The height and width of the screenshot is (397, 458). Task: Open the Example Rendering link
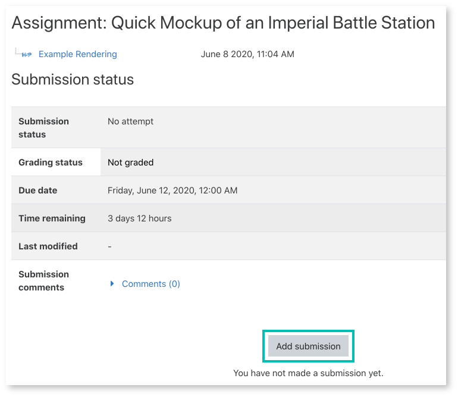77,54
